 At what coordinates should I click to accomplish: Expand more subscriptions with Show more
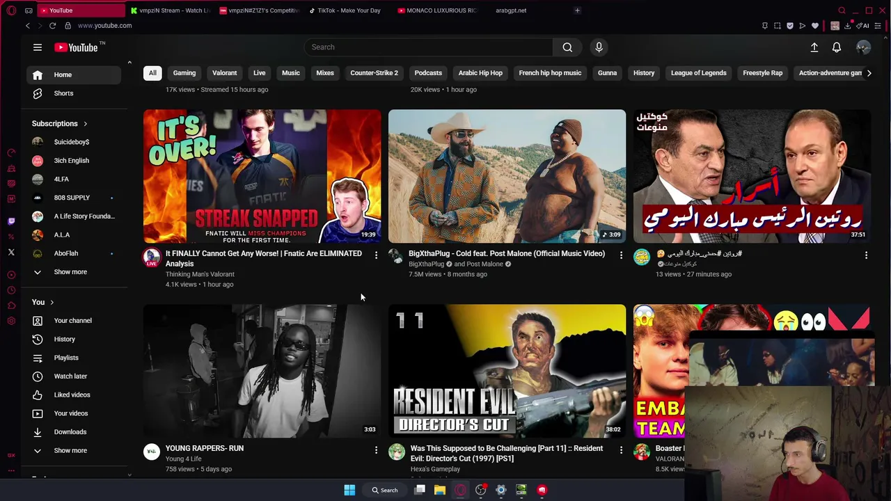point(73,272)
